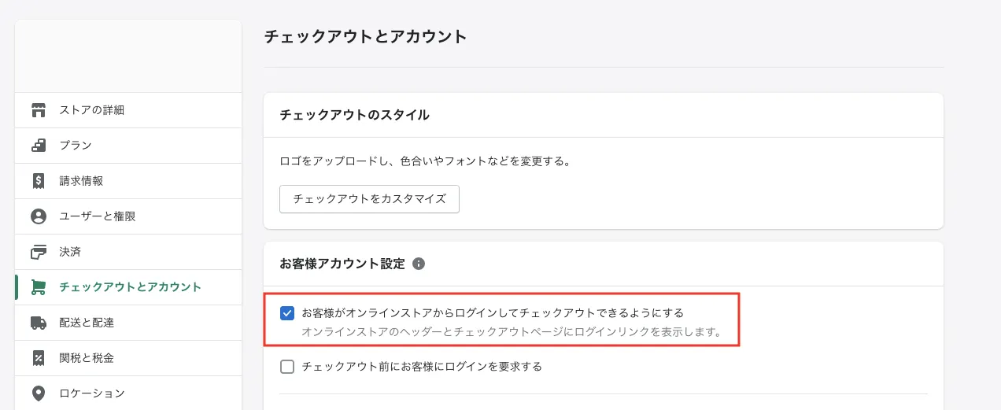Image resolution: width=1001 pixels, height=410 pixels.
Task: Click the delivery truck icon beside 配送と配達
Action: coord(38,323)
